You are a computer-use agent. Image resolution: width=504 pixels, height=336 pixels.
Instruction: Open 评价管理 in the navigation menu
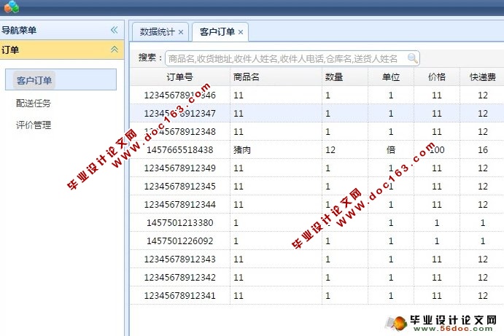point(34,125)
